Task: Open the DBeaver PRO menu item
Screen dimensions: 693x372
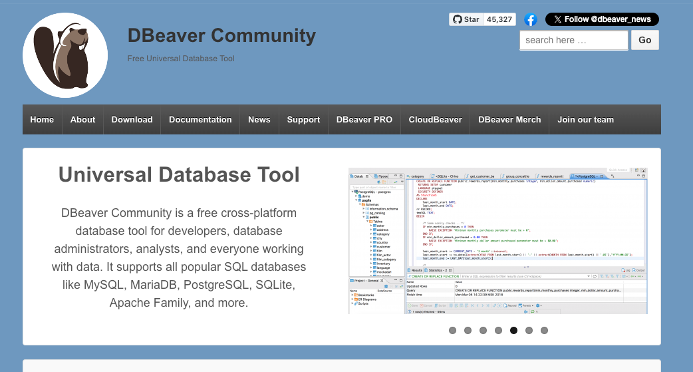Action: (364, 119)
